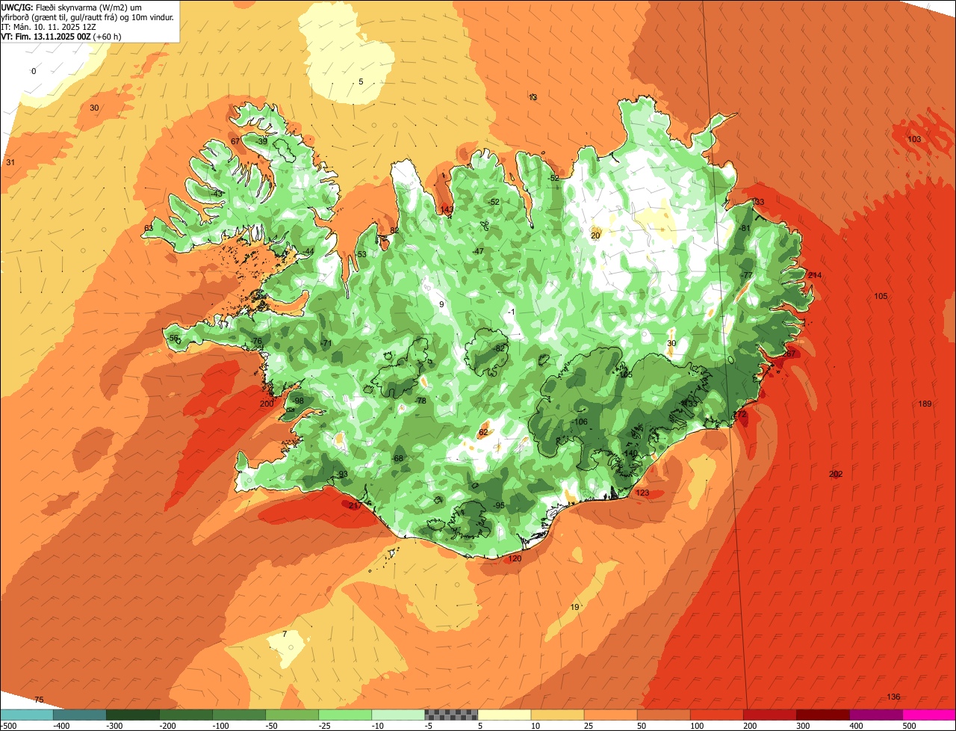Click the "20" value in northeast Iceland

click(595, 235)
